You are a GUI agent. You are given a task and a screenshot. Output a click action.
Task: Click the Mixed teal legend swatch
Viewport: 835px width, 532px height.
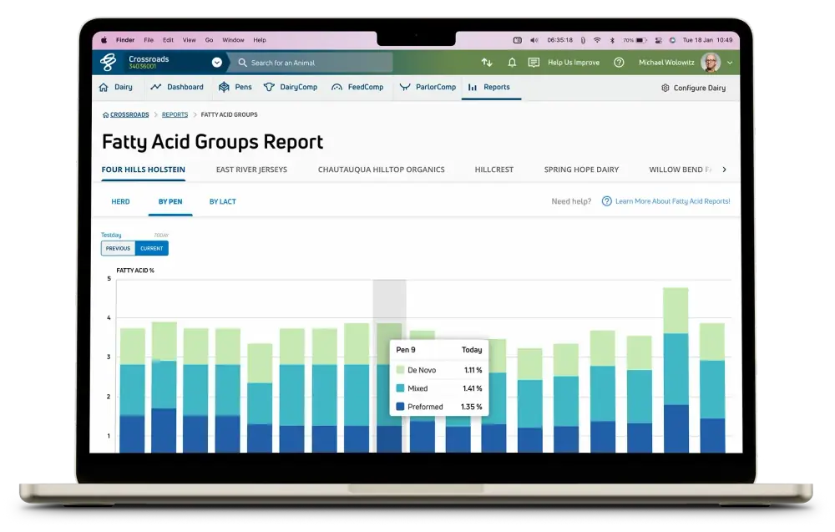[401, 388]
